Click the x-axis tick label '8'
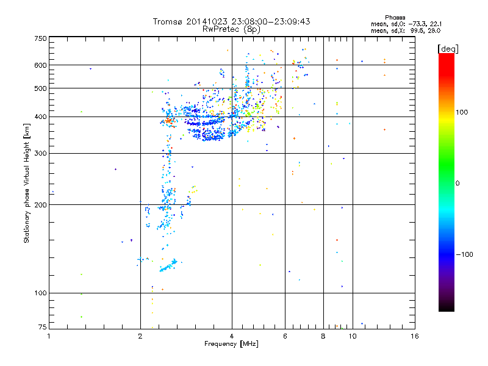Screen dimensions: 488x366 pos(323,336)
